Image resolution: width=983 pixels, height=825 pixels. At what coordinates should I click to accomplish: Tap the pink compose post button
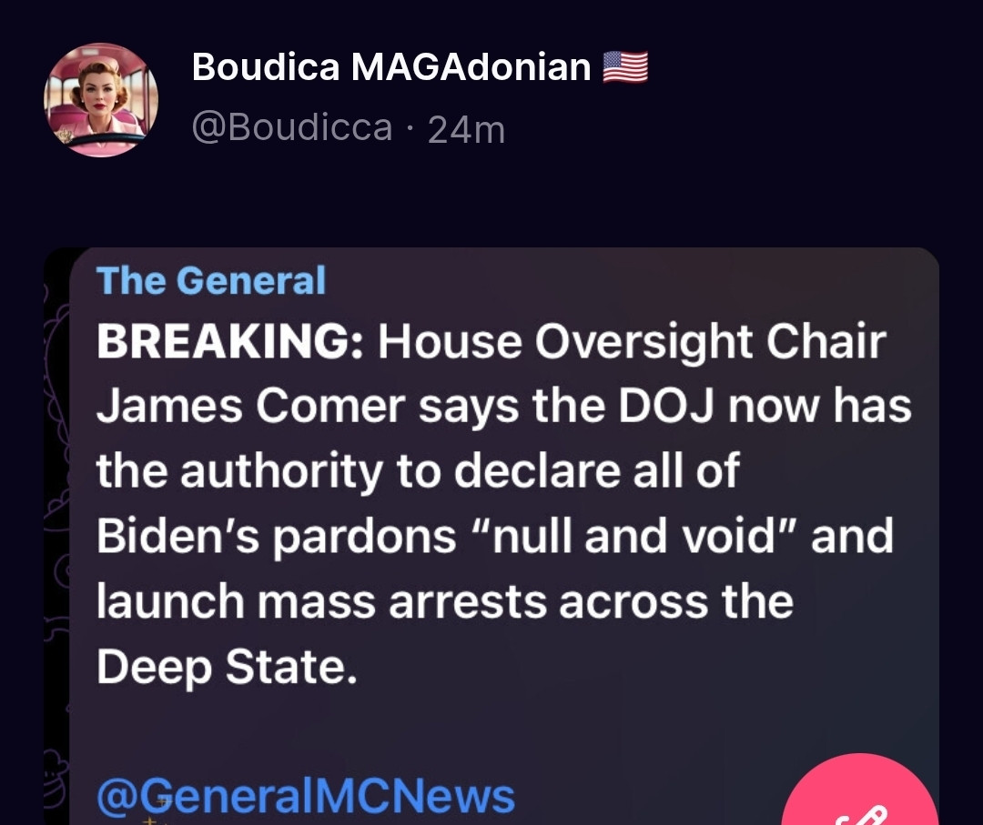click(860, 790)
